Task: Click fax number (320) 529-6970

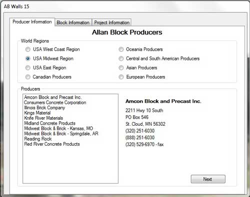Action: (144, 144)
